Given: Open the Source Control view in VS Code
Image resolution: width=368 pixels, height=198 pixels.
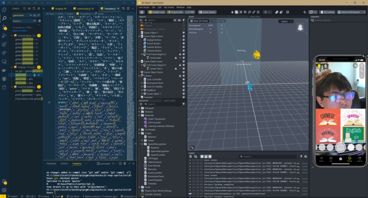Looking at the screenshot, I should click(x=4, y=27).
